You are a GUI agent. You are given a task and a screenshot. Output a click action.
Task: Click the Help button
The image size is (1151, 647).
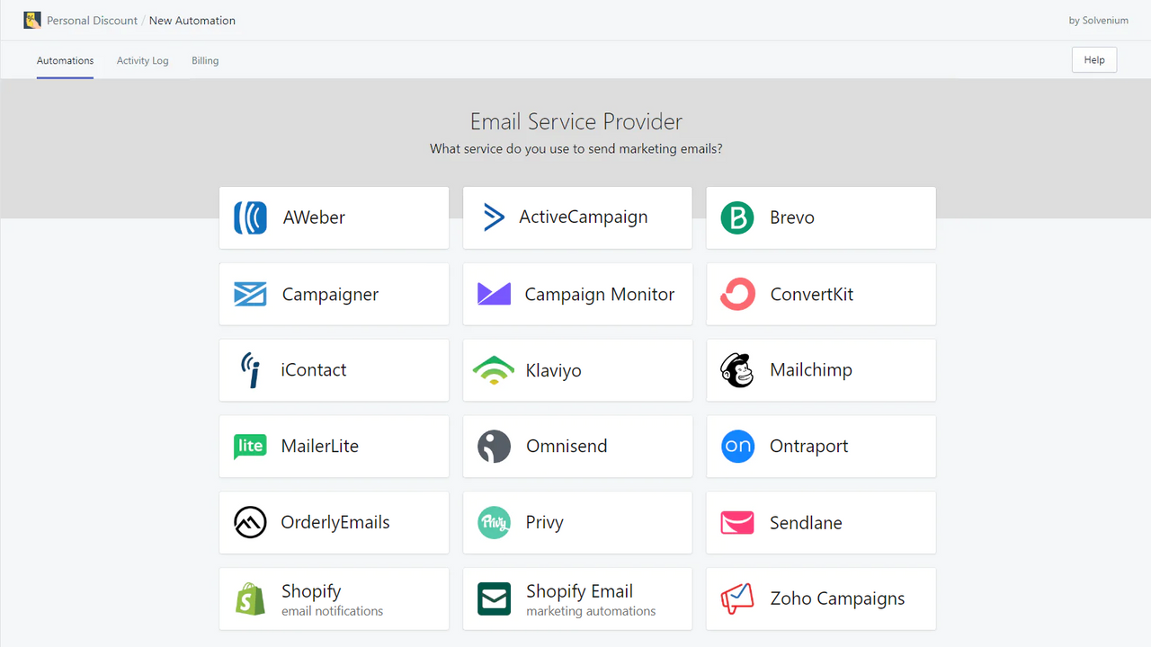[x=1093, y=59]
